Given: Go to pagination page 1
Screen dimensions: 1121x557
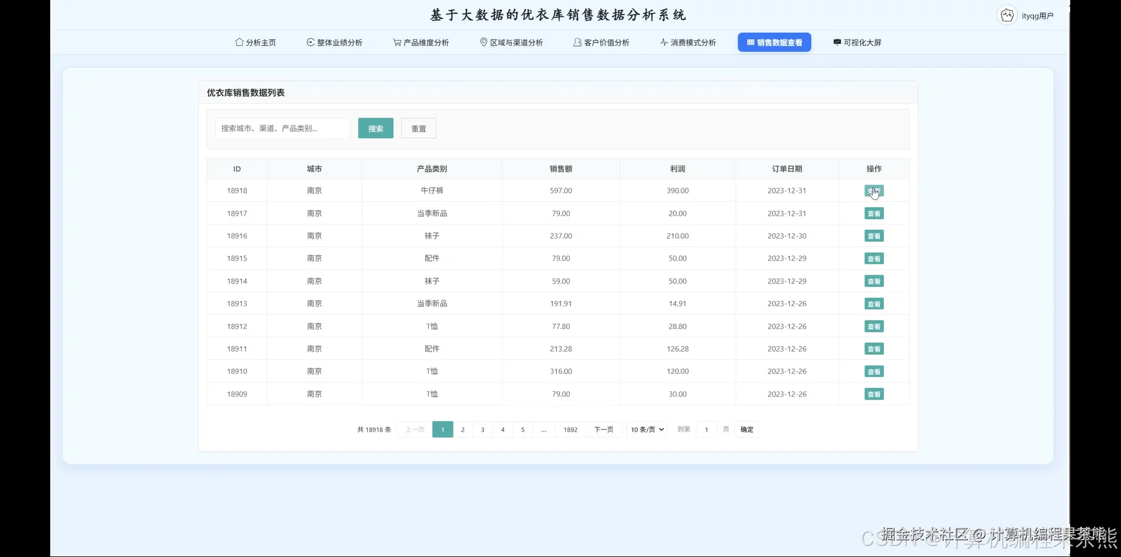Looking at the screenshot, I should 443,430.
